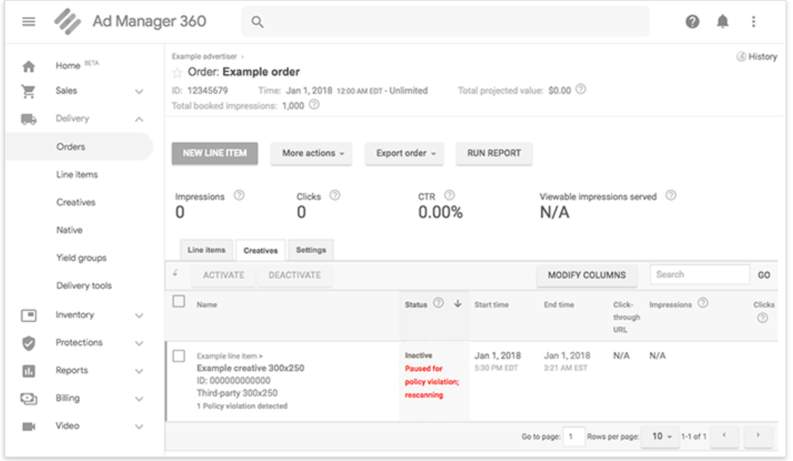Sort by Status column arrow
Screen dimensions: 793x461
pos(458,304)
